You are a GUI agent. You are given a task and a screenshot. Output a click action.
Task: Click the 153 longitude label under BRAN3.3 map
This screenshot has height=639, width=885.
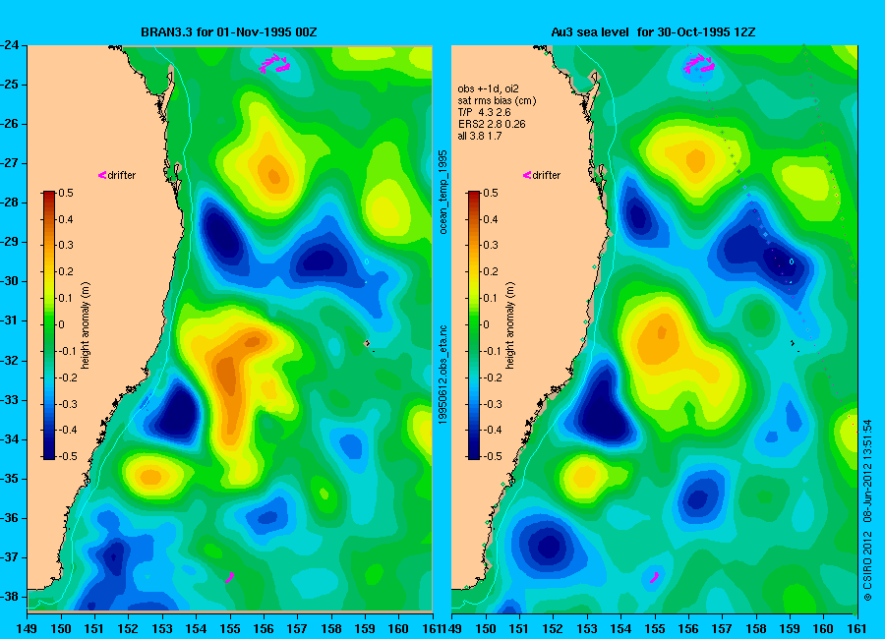tap(162, 629)
